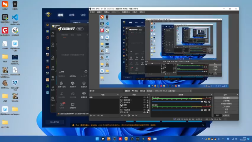Open 直播 (live) in the streaming companion sidebar

[x=53, y=68]
